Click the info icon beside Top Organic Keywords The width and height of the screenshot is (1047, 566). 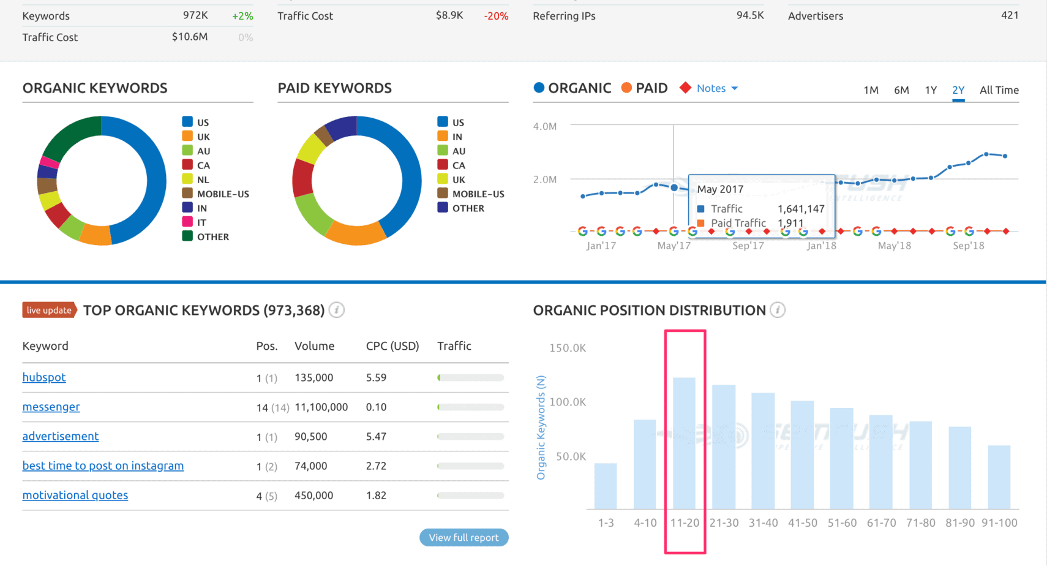pos(337,310)
